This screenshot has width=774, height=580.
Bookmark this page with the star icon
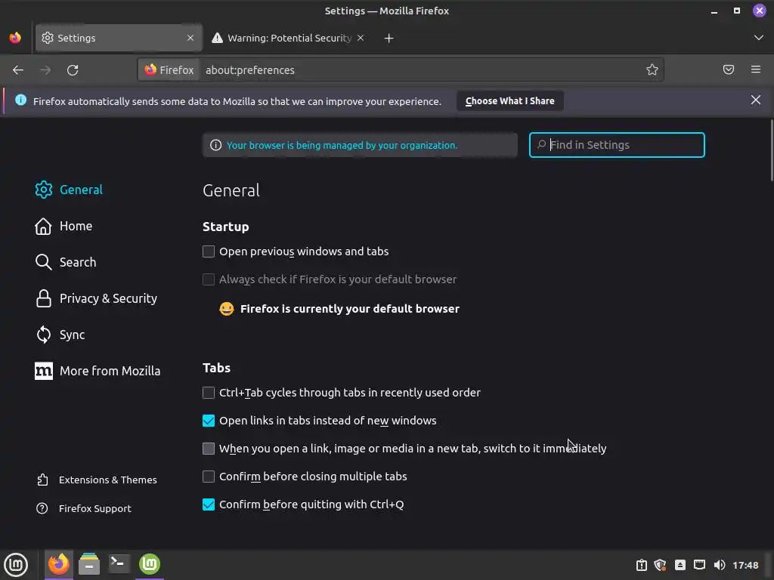(x=652, y=70)
